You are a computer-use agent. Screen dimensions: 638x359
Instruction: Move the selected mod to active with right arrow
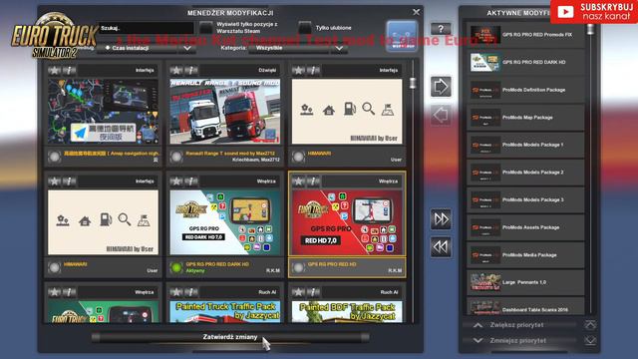tap(441, 87)
